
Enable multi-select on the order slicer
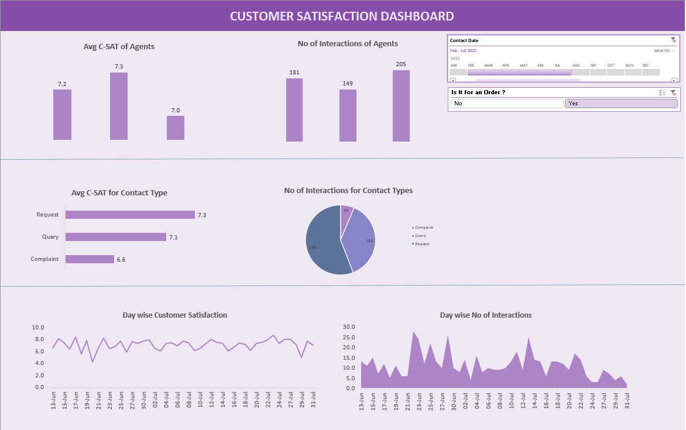point(662,92)
